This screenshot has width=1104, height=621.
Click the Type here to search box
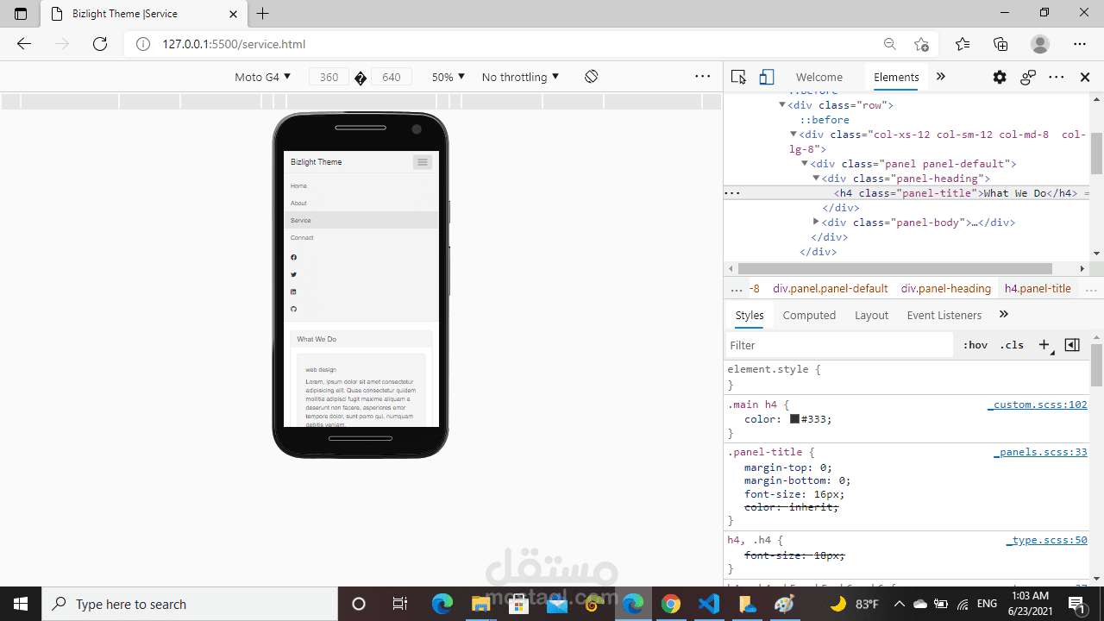[x=190, y=604]
